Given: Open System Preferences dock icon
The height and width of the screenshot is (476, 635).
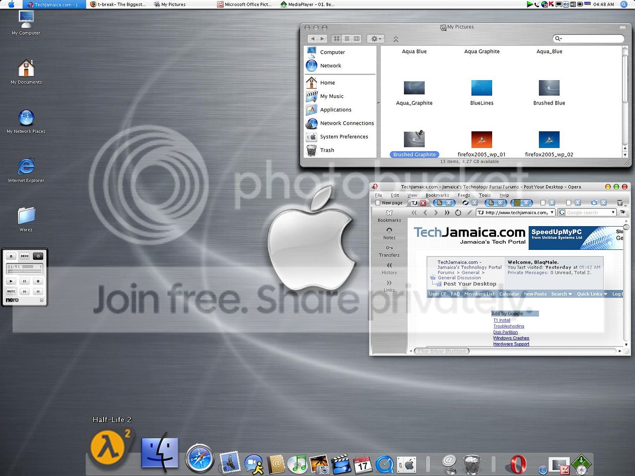Looking at the screenshot, I should [x=407, y=464].
